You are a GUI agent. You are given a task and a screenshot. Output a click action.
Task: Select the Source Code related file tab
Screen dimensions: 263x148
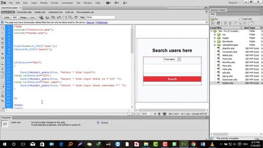[8, 12]
